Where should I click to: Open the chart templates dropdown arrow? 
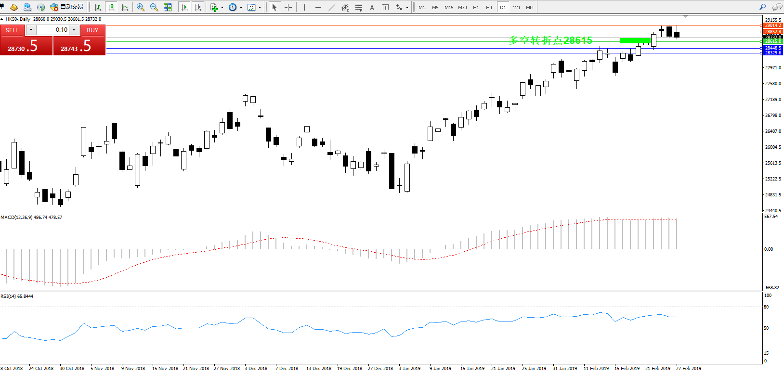[260, 8]
